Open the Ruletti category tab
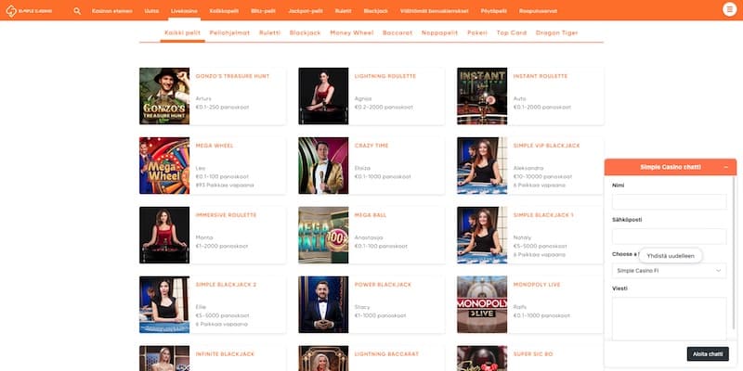This screenshot has width=743, height=371. point(269,33)
